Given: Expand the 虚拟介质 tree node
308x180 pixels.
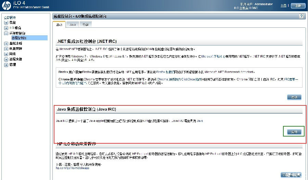Looking at the screenshot, I should [x=6, y=43].
